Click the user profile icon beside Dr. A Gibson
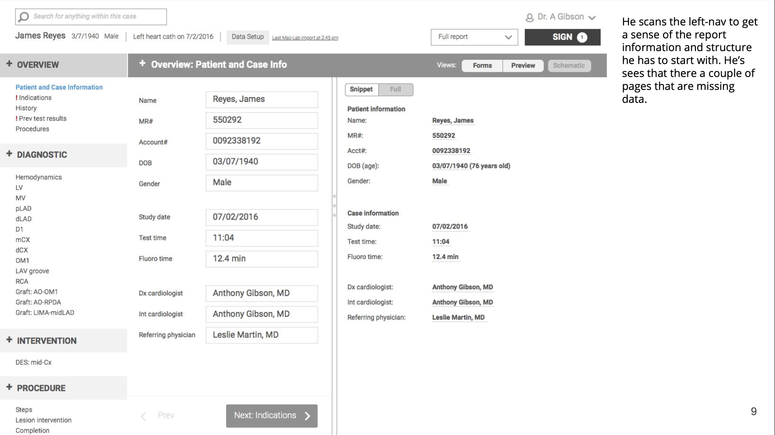Screen dimensions: 775x435 click(x=529, y=18)
